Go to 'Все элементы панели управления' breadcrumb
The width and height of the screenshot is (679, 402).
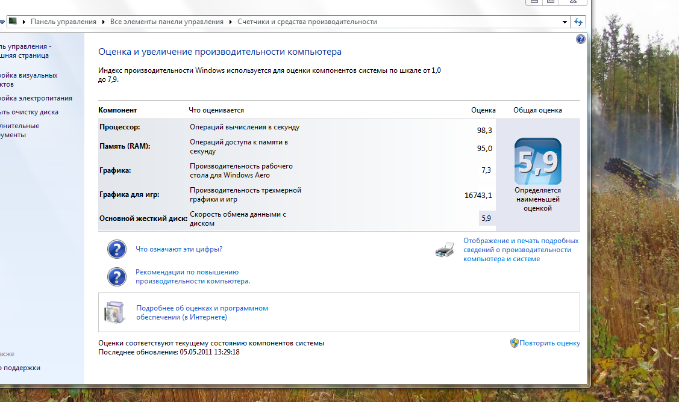[x=166, y=22]
